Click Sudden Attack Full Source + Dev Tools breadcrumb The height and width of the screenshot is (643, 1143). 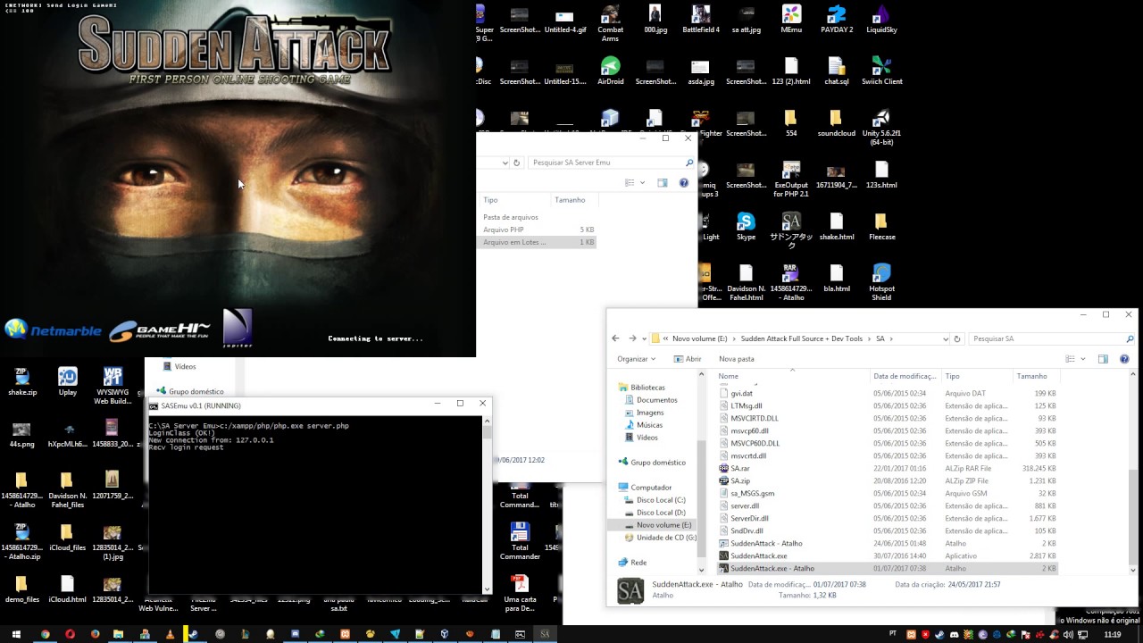click(x=801, y=338)
